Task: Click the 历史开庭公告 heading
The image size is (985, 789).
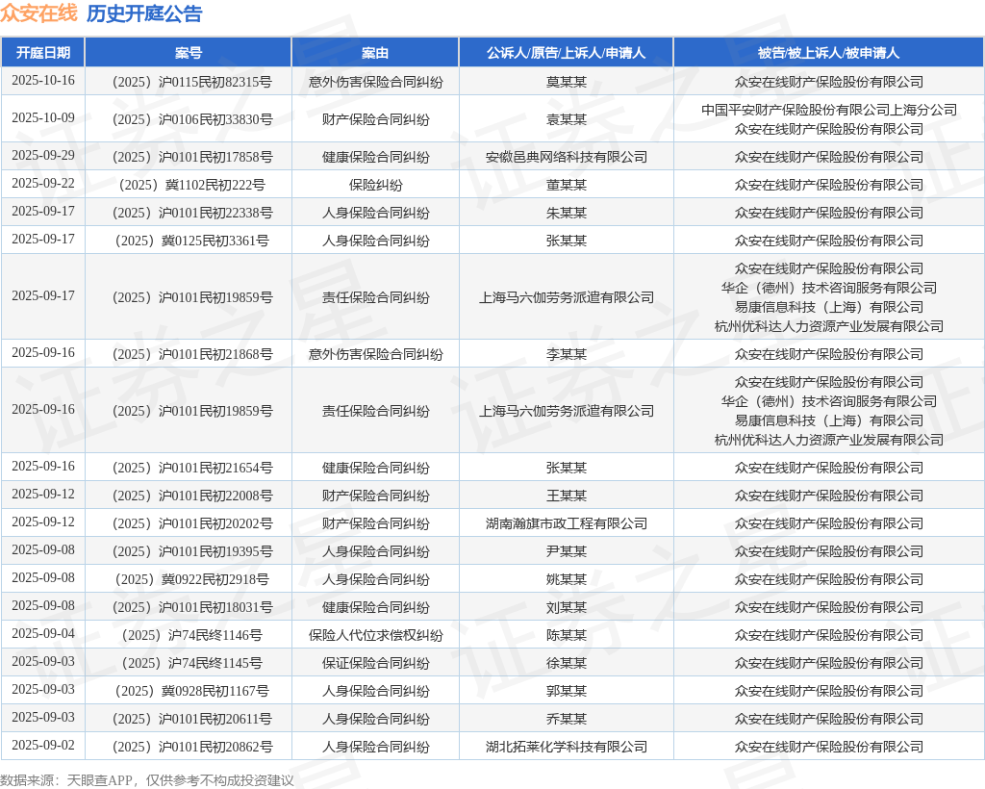Action: pyautogui.click(x=144, y=13)
